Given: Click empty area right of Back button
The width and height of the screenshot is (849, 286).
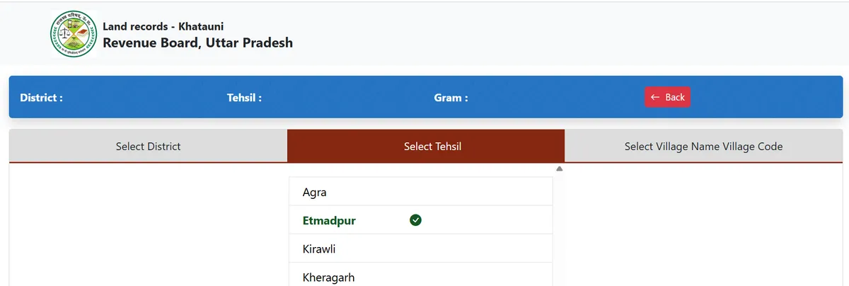Looking at the screenshot, I should 764,97.
